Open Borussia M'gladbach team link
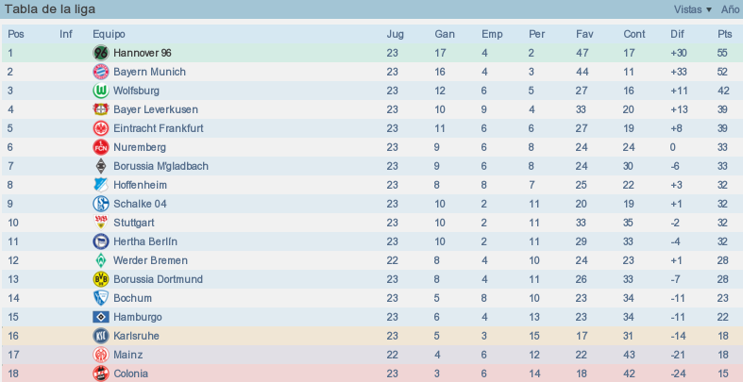743x382 pixels. 160,166
